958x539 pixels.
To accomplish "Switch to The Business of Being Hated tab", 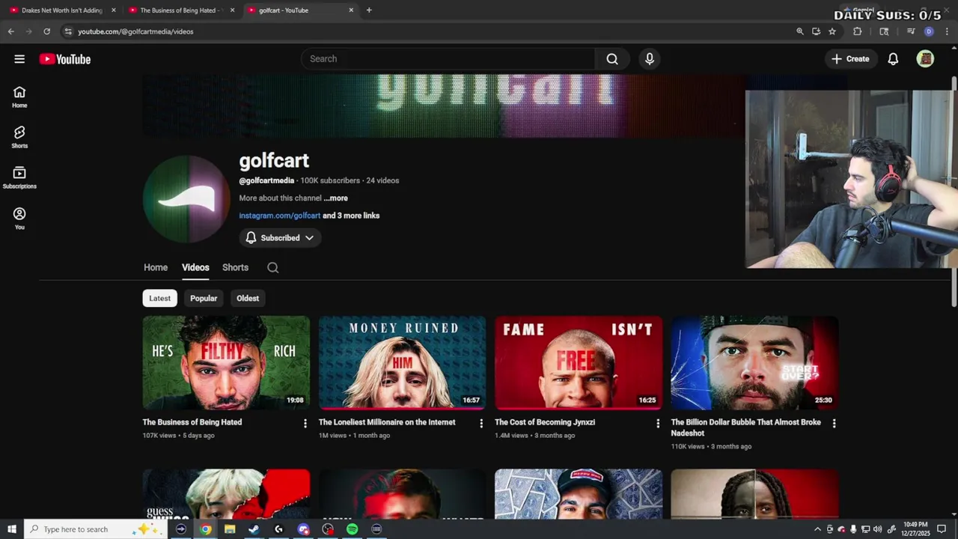I will click(x=180, y=10).
